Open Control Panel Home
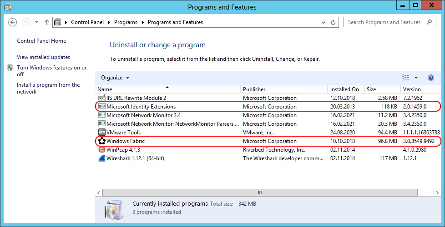Image resolution: width=445 pixels, height=227 pixels. pos(41,41)
